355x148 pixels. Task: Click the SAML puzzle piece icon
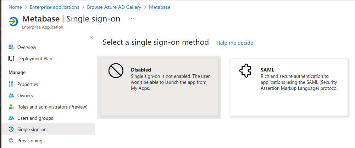(245, 71)
